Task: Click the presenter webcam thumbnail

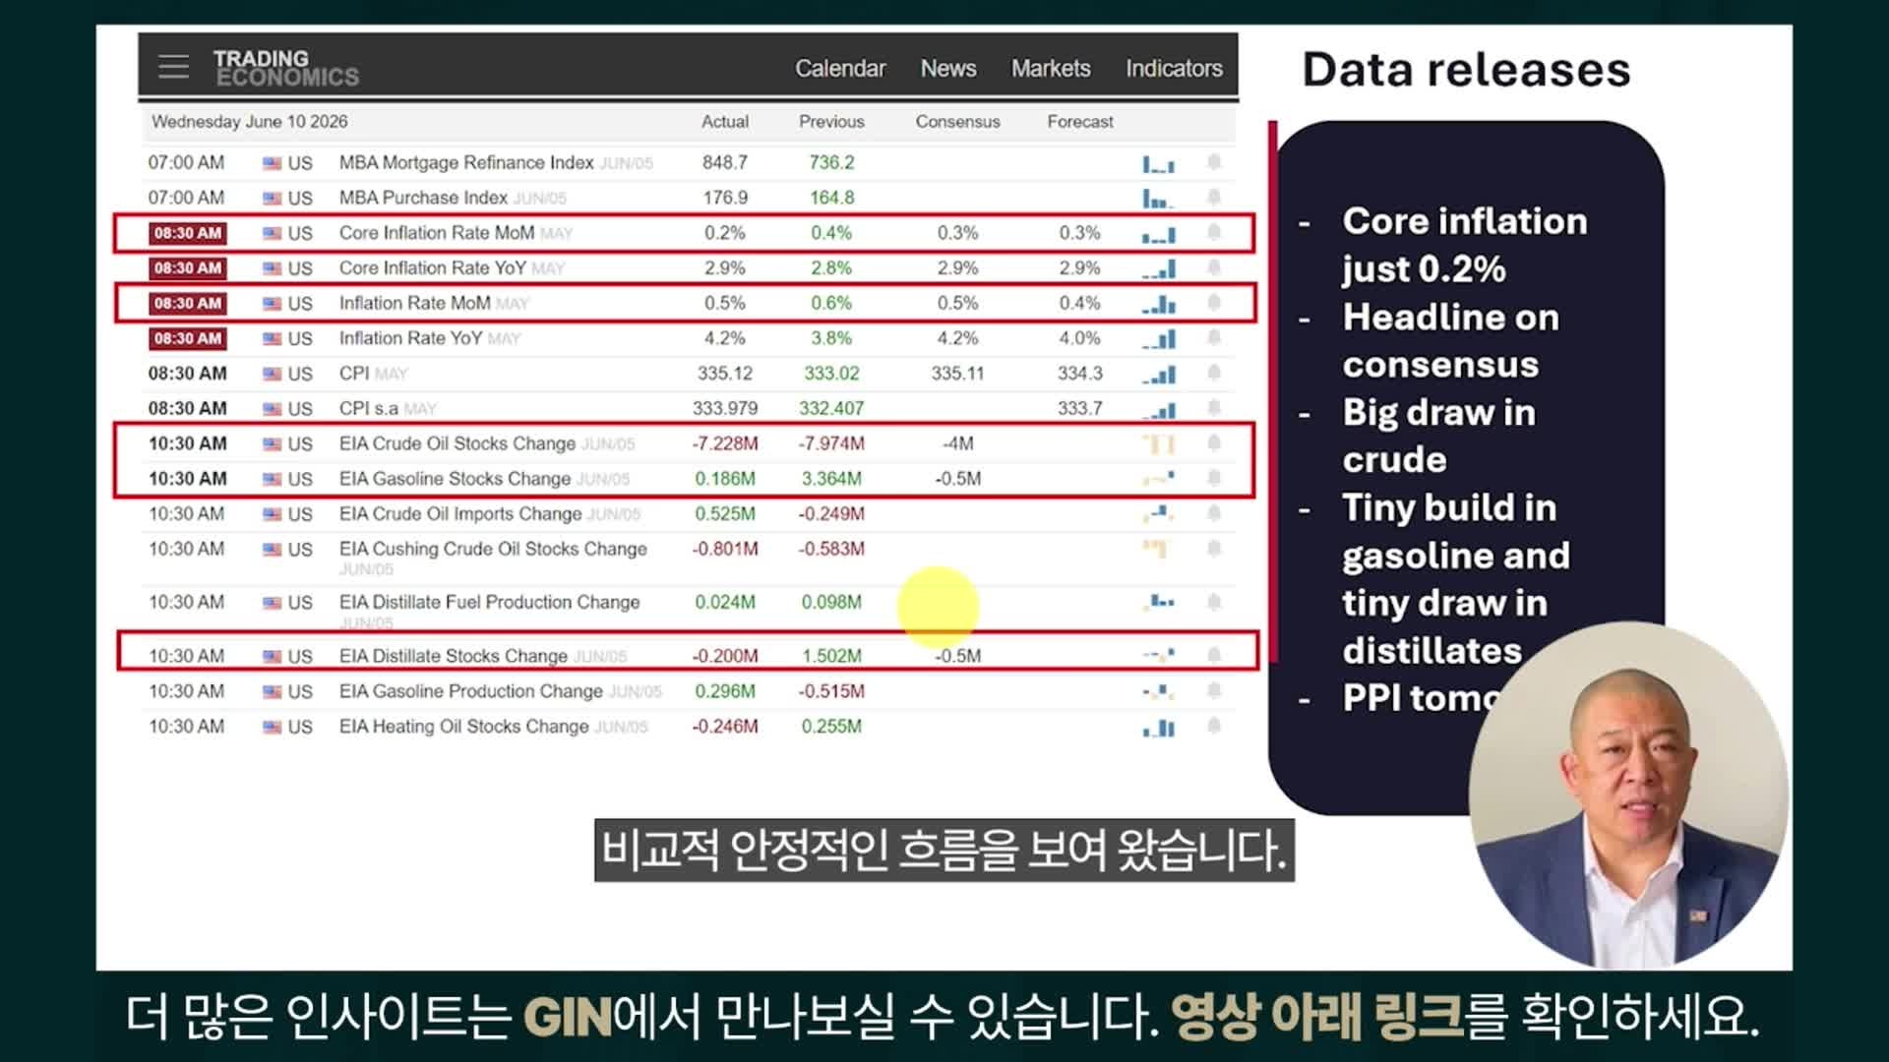Action: point(1628,795)
